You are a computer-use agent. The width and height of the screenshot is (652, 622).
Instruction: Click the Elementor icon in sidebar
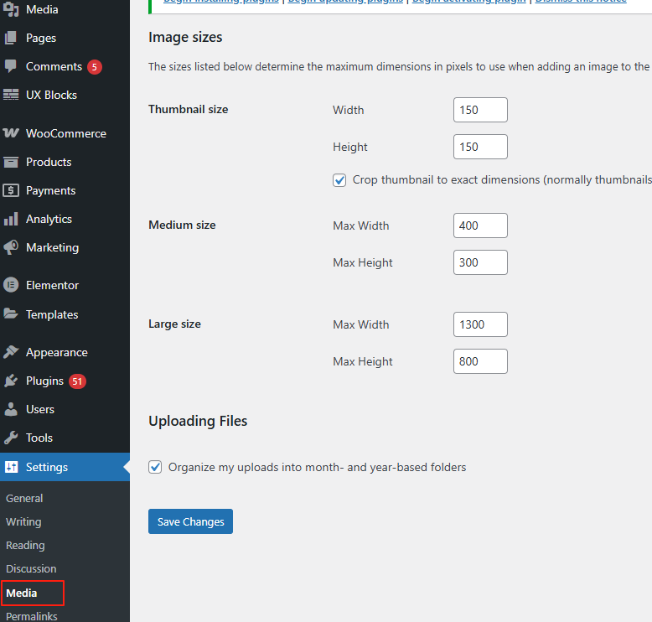[x=11, y=285]
